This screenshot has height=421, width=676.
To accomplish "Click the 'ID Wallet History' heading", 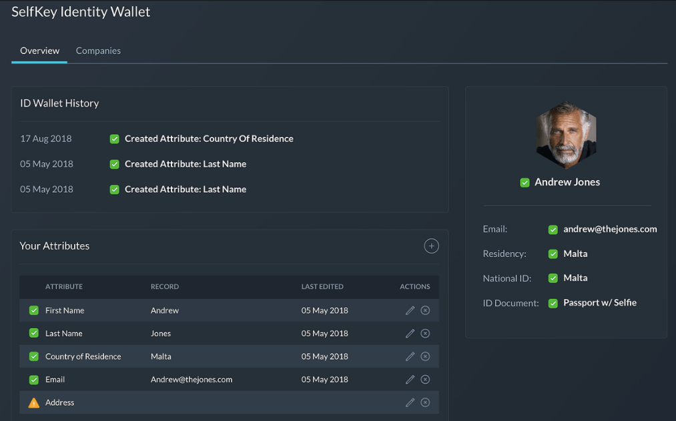I will (59, 103).
